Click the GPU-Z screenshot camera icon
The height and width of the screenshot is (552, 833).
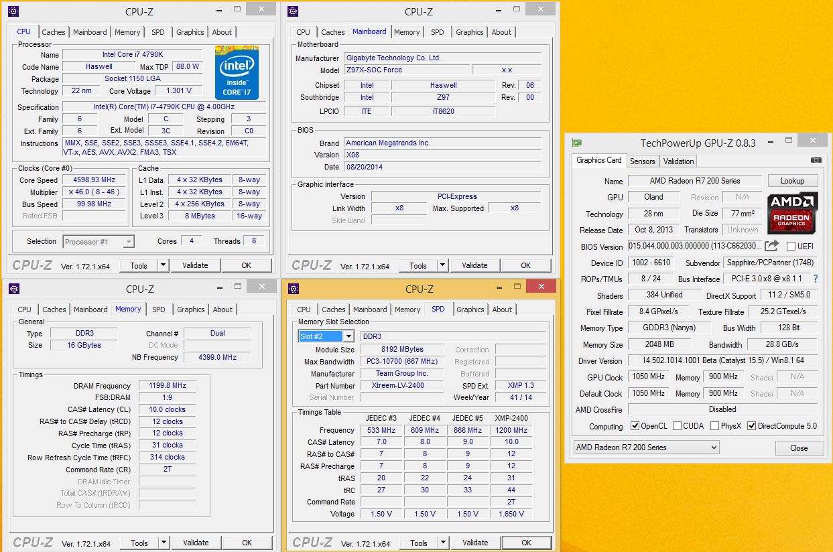pyautogui.click(x=816, y=160)
